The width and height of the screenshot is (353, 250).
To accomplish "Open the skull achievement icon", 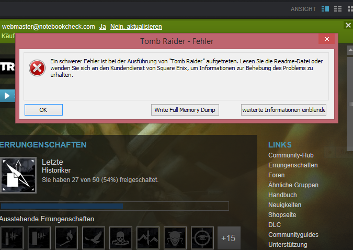I will 121,238.
